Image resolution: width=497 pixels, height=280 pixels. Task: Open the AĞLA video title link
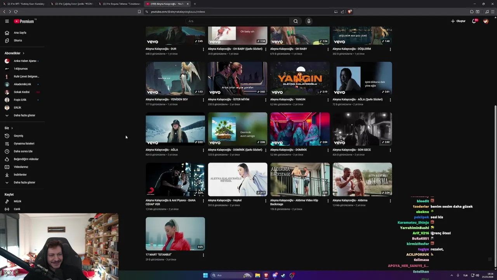click(162, 150)
